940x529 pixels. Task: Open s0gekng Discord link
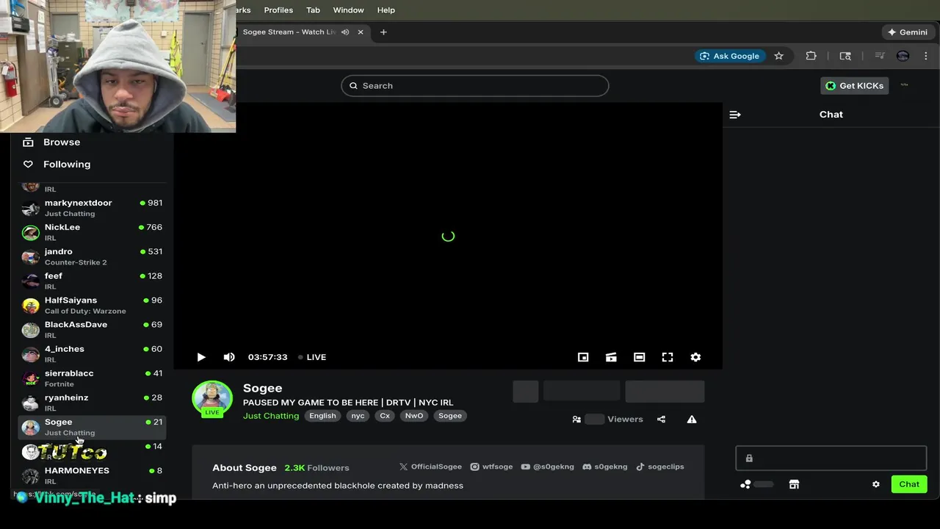[604, 467]
